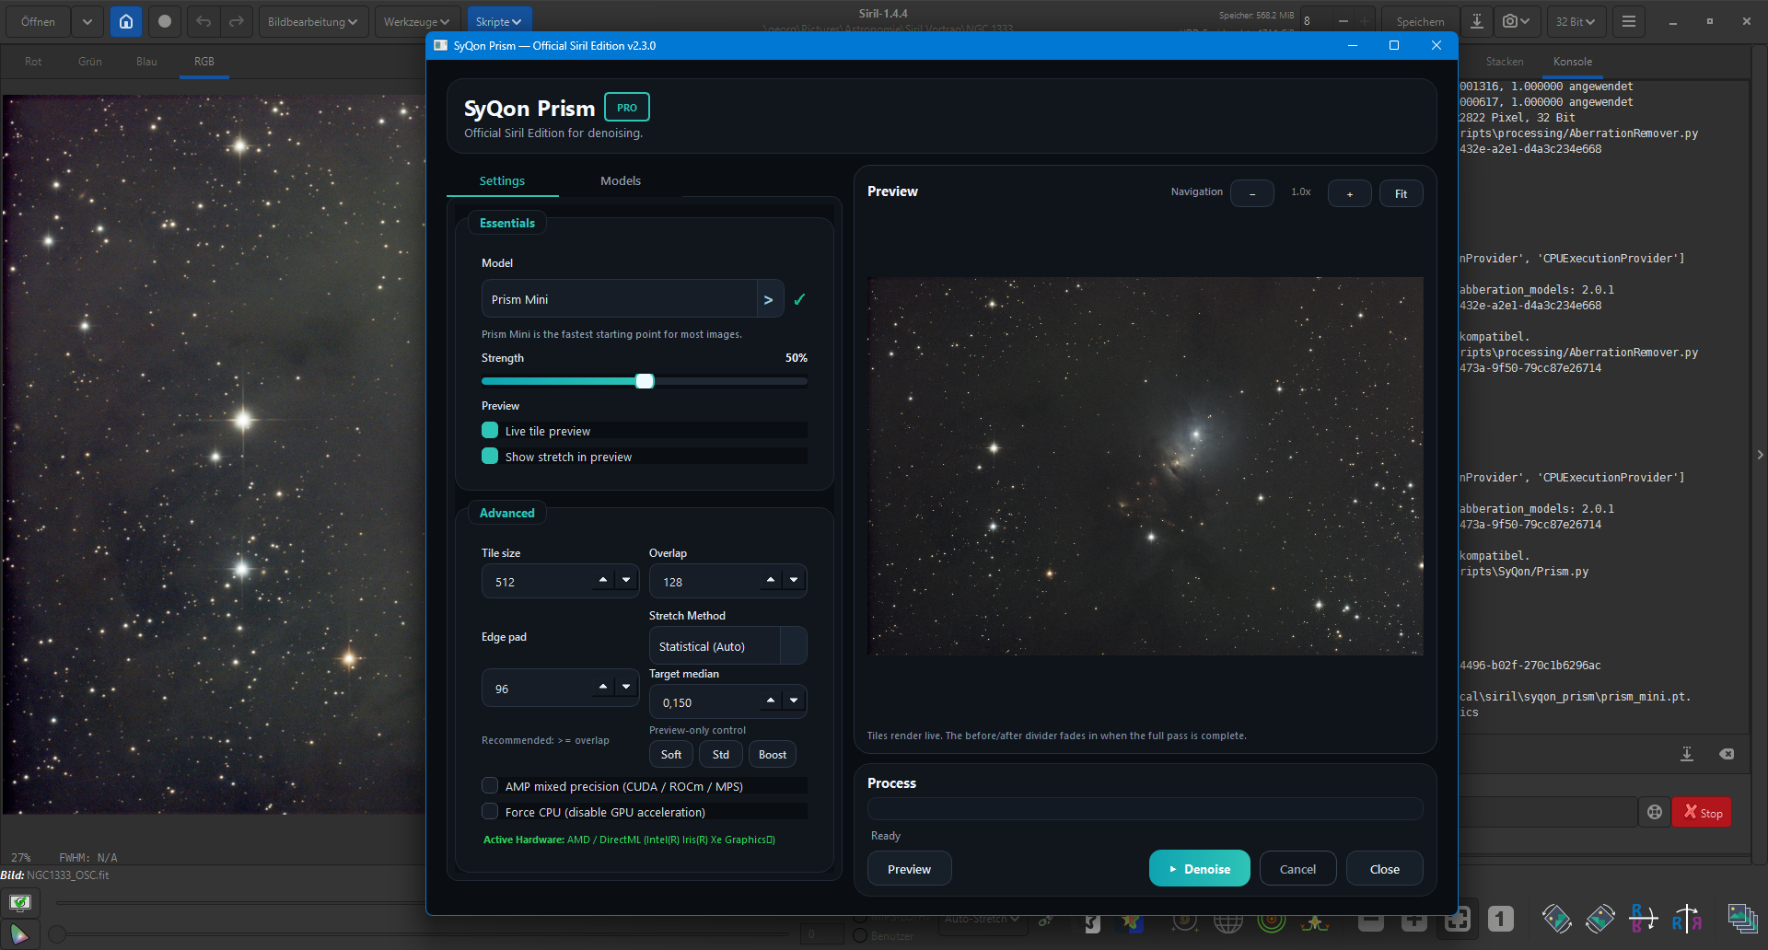Click the Siril home directory icon
This screenshot has height=950, width=1768.
pos(126,21)
